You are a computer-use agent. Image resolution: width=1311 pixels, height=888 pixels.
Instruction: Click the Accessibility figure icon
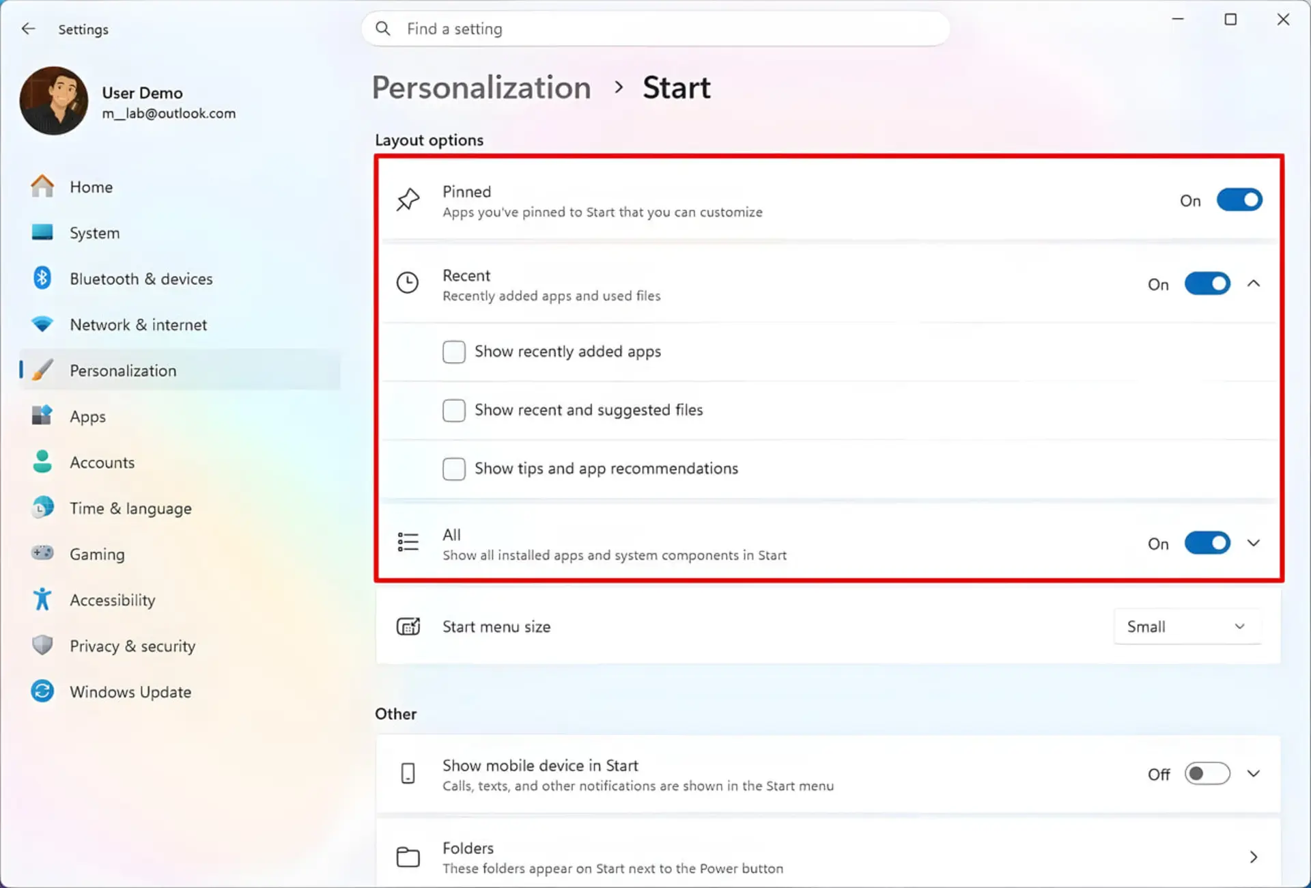click(x=42, y=600)
